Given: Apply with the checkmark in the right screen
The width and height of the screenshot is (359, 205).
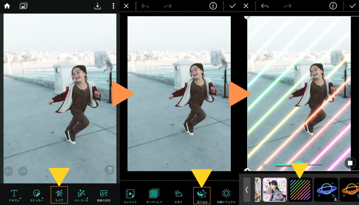Looking at the screenshot, I should click(353, 6).
